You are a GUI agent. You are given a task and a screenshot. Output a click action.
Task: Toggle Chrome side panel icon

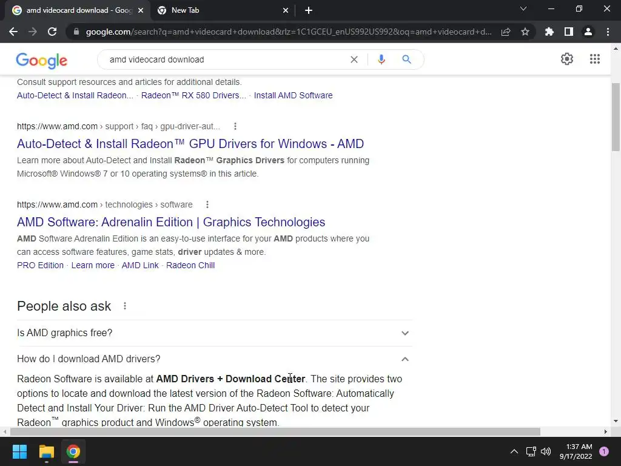[569, 32]
